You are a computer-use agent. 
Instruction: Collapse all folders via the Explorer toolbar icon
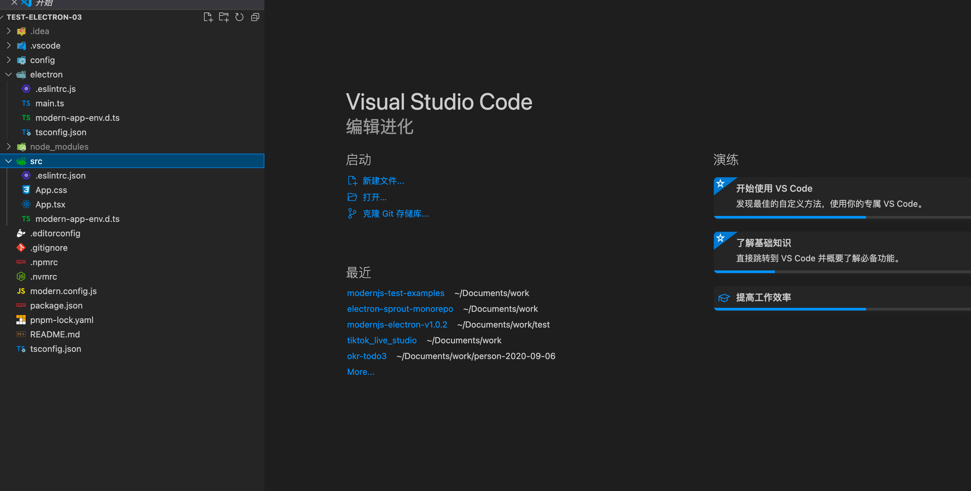[255, 17]
